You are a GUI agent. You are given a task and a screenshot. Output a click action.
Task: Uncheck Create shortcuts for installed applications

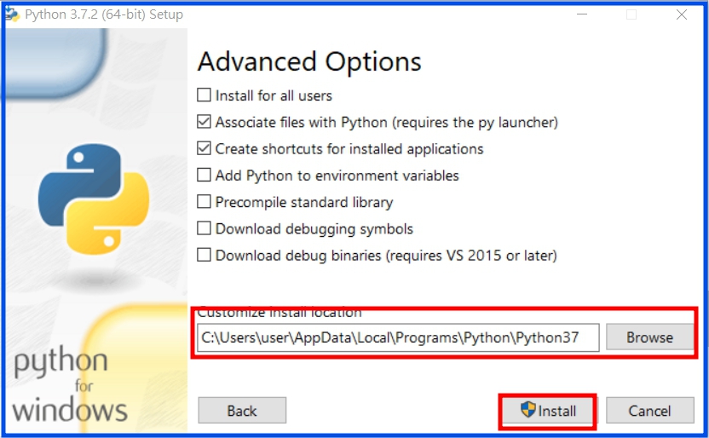(204, 148)
